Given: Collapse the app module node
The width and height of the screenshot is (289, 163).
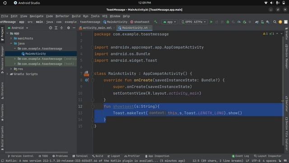Looking at the screenshot, I should point(7,34).
